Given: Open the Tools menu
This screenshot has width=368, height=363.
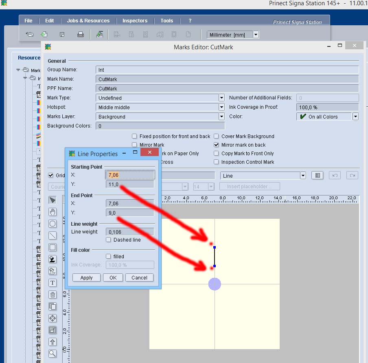Looking at the screenshot, I should [167, 21].
